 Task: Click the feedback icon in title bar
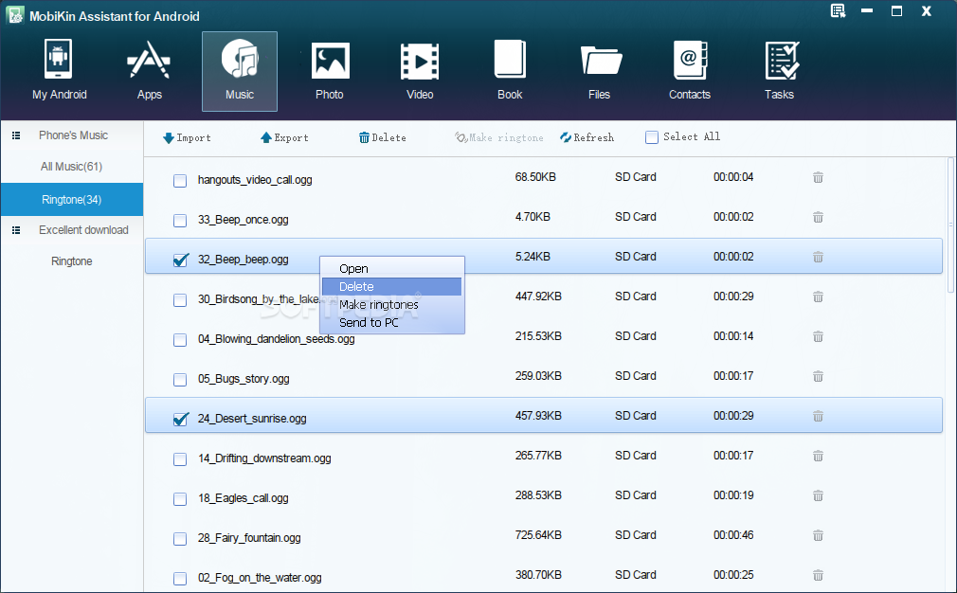(838, 11)
